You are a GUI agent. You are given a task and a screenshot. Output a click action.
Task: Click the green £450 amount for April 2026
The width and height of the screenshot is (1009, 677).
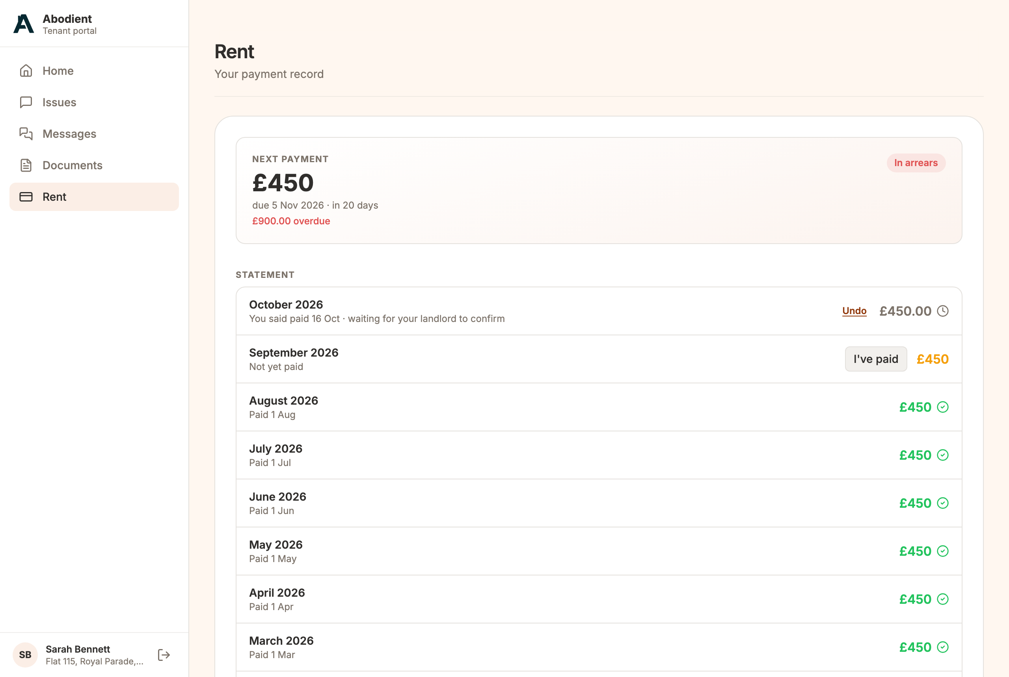915,599
